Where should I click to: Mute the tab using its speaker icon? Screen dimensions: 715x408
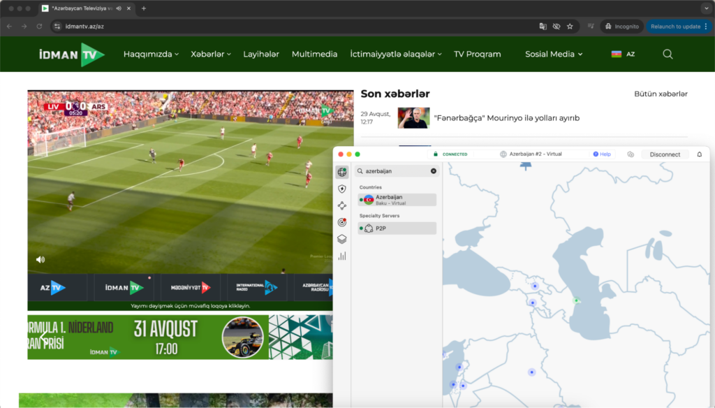tap(119, 8)
